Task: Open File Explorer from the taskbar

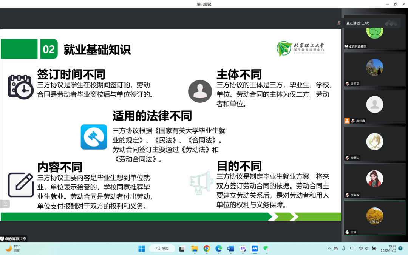Action: (x=195, y=249)
